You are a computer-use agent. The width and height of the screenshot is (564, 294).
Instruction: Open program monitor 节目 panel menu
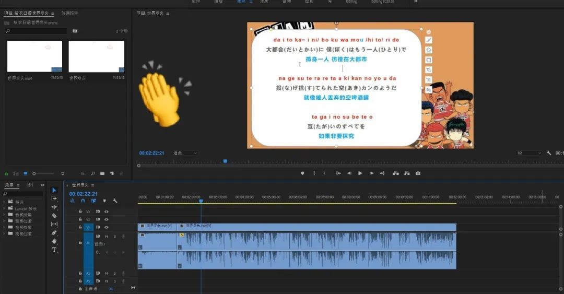168,13
